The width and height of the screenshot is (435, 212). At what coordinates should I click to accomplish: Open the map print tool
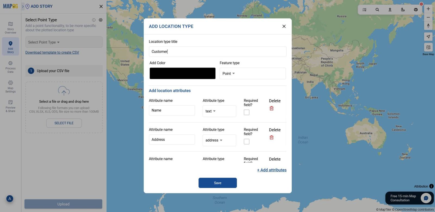pyautogui.click(x=416, y=9)
